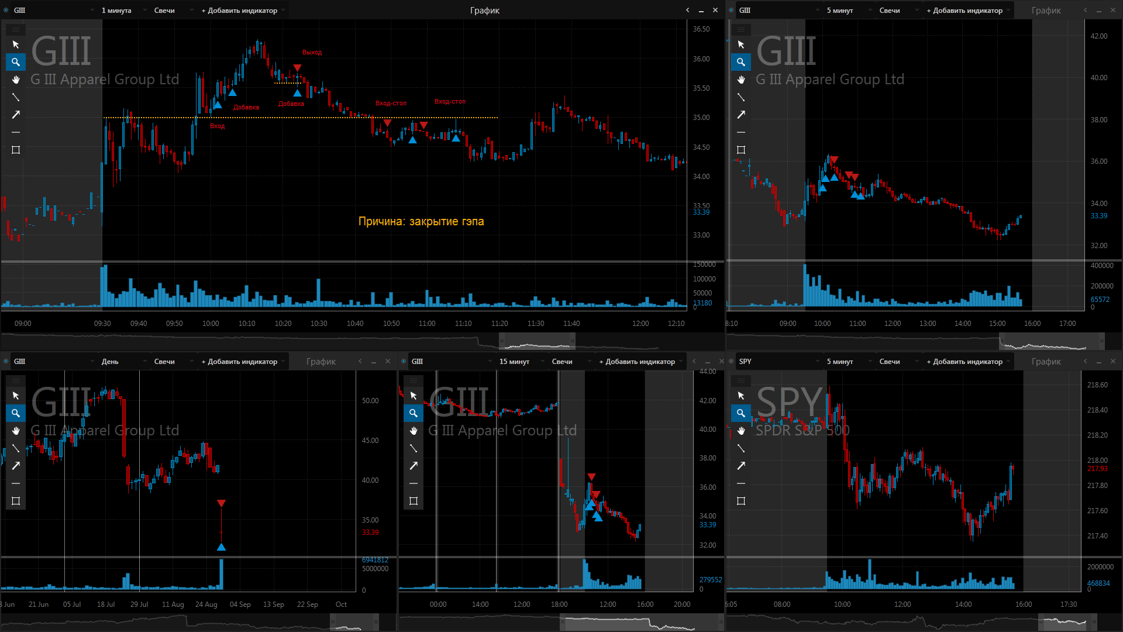
Task: Select the pointer tool in the 1-minute chart
Action: (16, 44)
